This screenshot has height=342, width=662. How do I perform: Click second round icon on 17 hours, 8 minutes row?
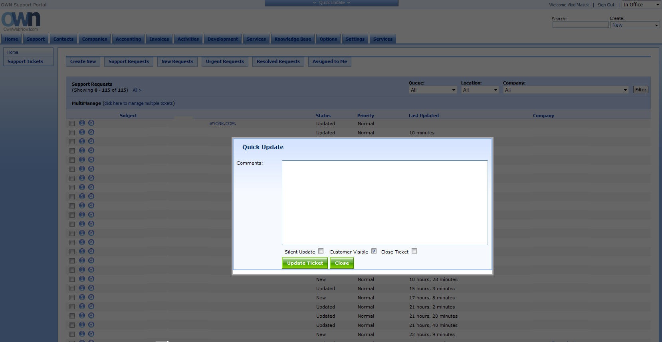[x=91, y=297]
